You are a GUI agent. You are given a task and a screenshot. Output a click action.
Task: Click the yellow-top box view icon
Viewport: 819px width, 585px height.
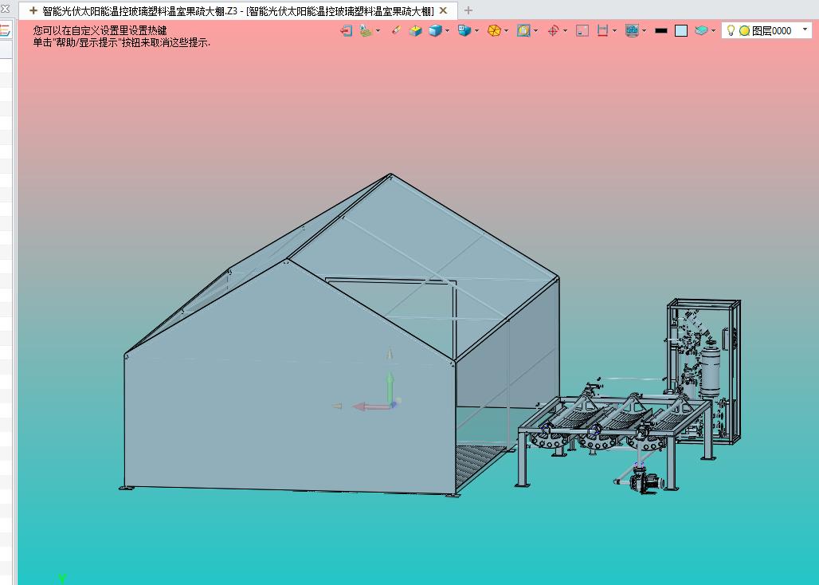tap(415, 31)
